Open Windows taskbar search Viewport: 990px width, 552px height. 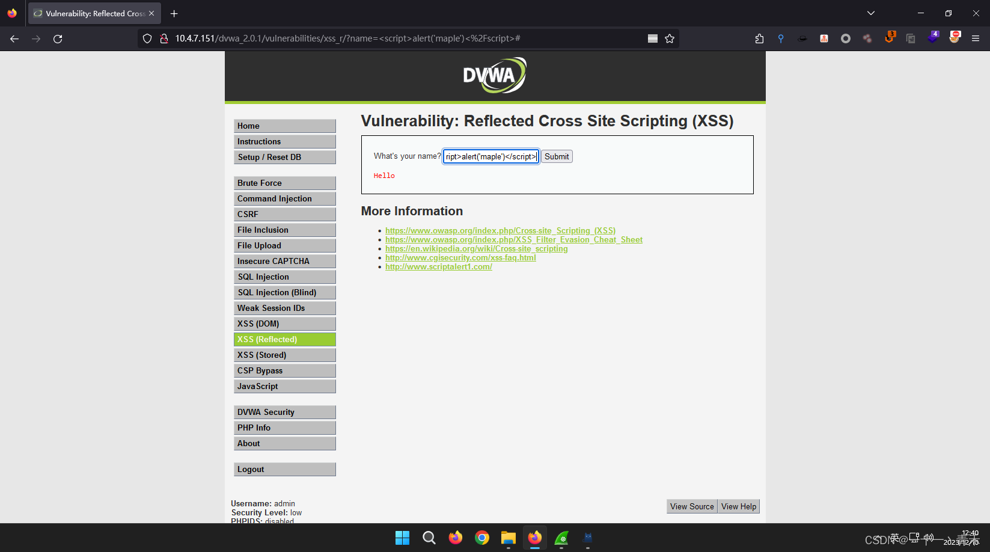[x=429, y=538]
